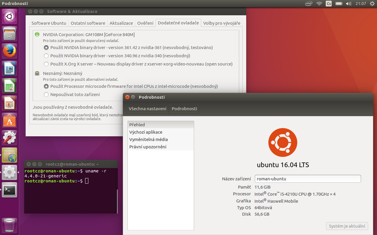The width and height of the screenshot is (377, 235).
Task: Open the Files manager from the launcher
Action: pyautogui.click(x=9, y=34)
